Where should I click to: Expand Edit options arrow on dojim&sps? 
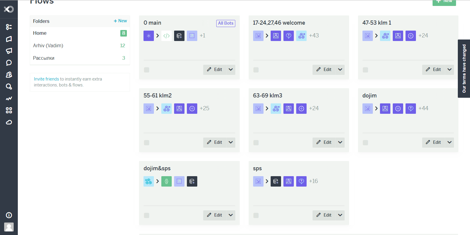pyautogui.click(x=231, y=215)
